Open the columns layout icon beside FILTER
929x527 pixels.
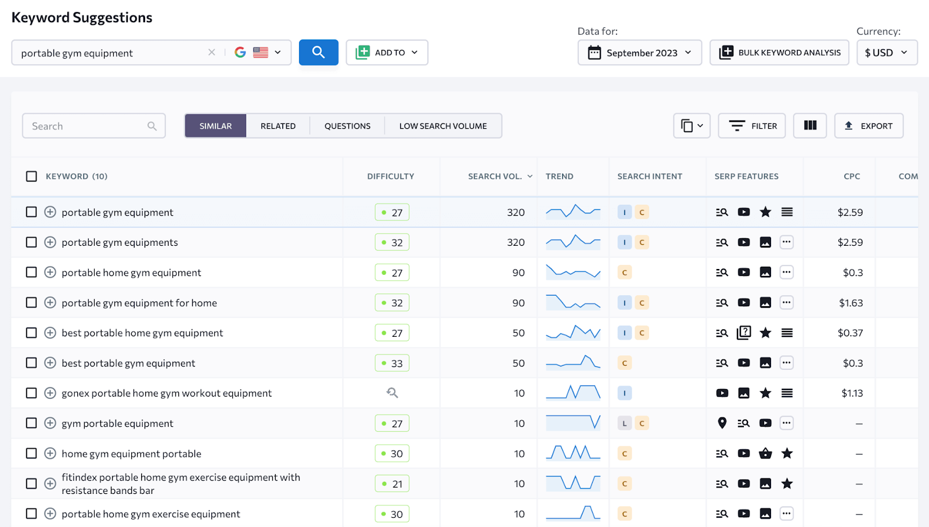[809, 125]
